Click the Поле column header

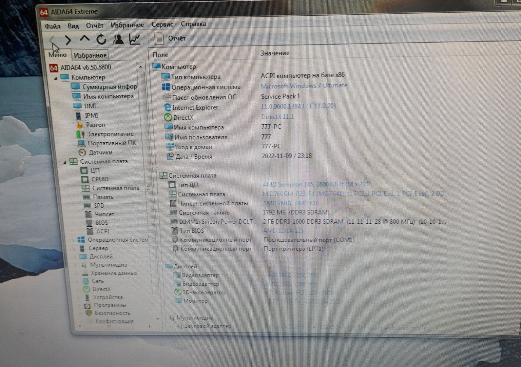[x=160, y=55]
